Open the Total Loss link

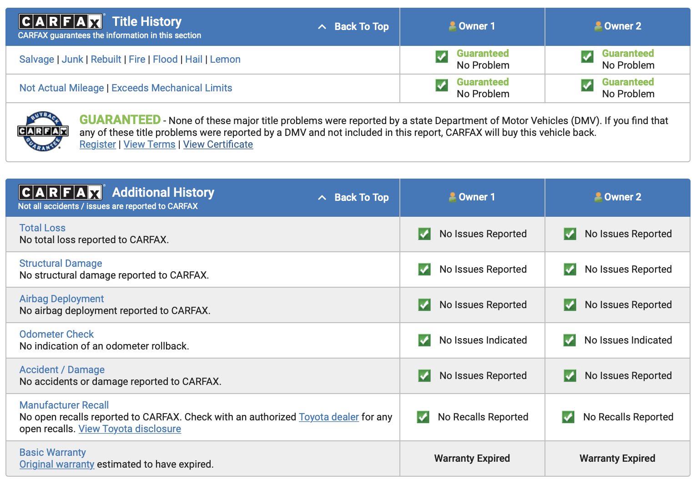click(x=42, y=228)
